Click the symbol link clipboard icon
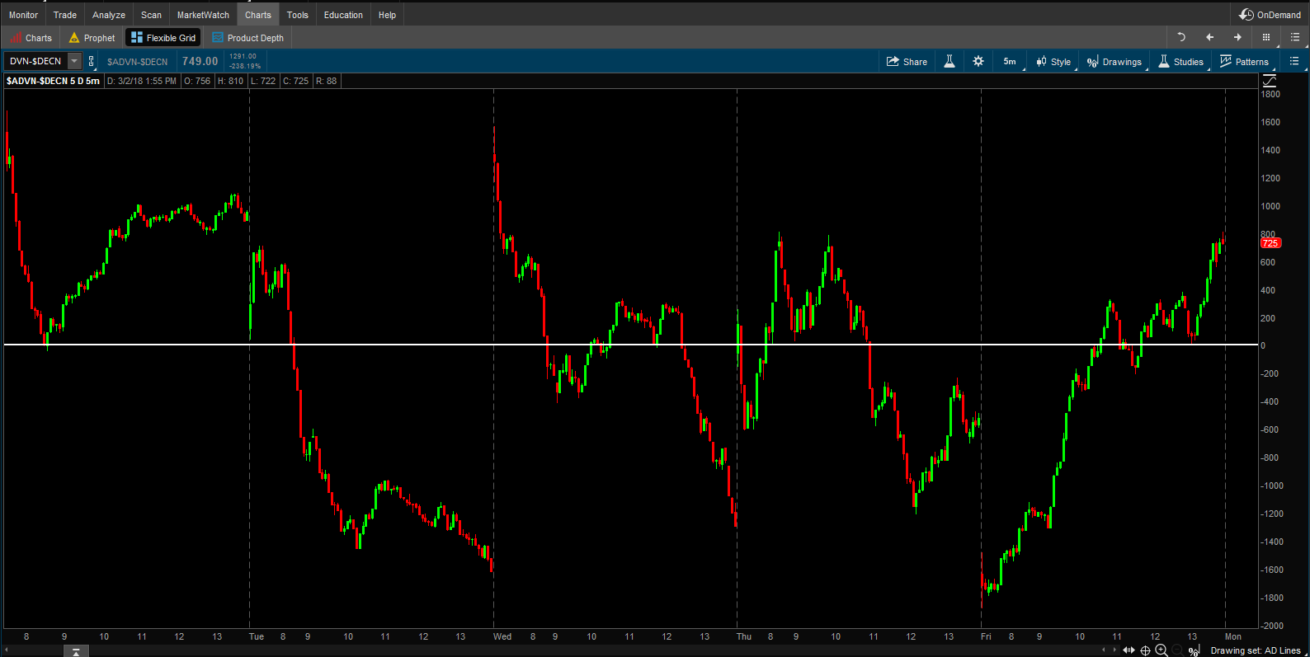 [92, 61]
